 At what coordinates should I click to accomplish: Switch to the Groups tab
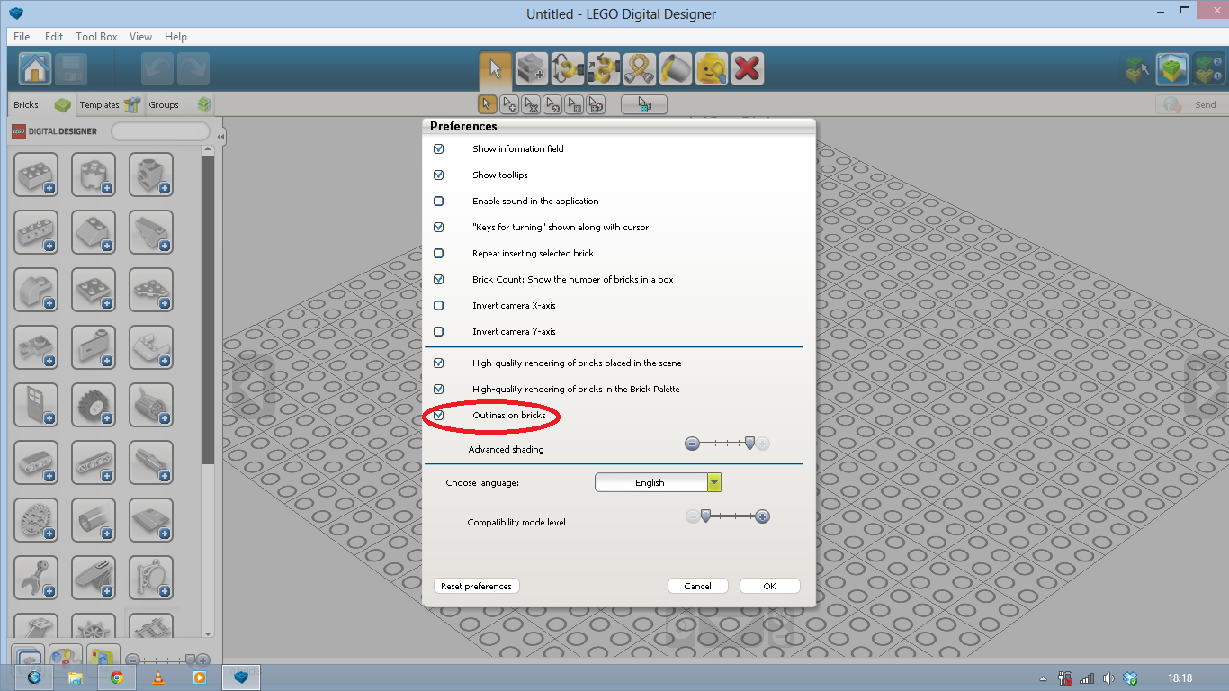click(x=178, y=104)
